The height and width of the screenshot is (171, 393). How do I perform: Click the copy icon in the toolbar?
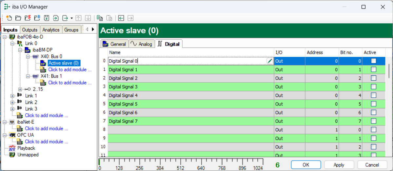pyautogui.click(x=100, y=18)
